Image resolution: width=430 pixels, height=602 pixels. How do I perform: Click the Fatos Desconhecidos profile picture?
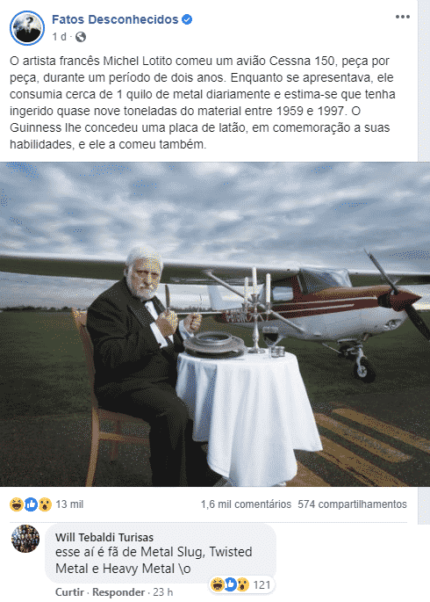click(27, 28)
